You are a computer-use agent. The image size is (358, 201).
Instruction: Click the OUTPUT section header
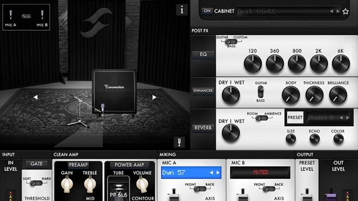(x=305, y=155)
